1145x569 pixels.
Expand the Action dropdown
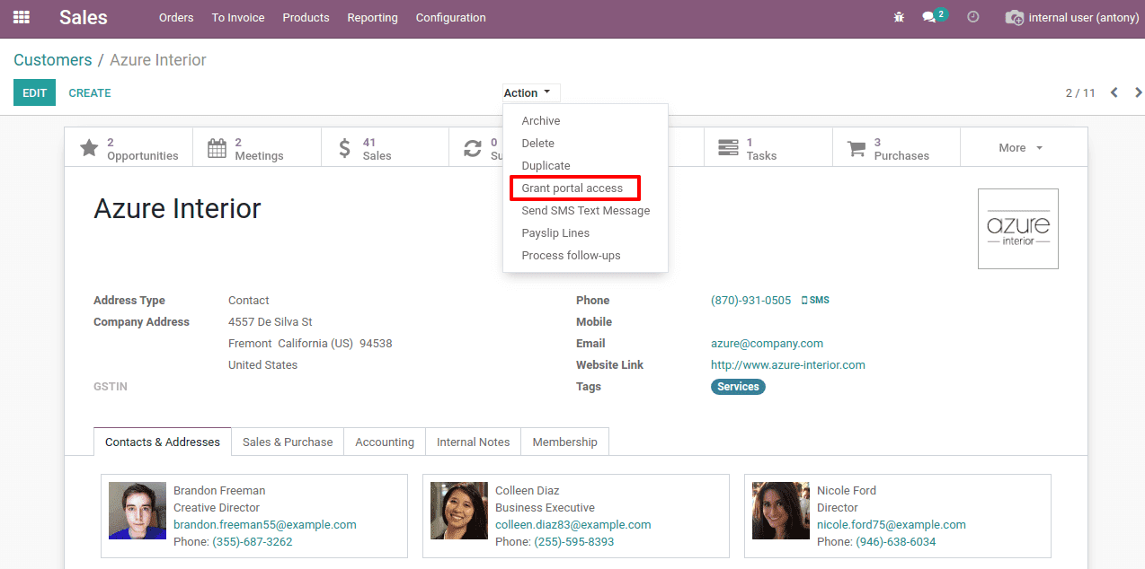[x=530, y=92]
